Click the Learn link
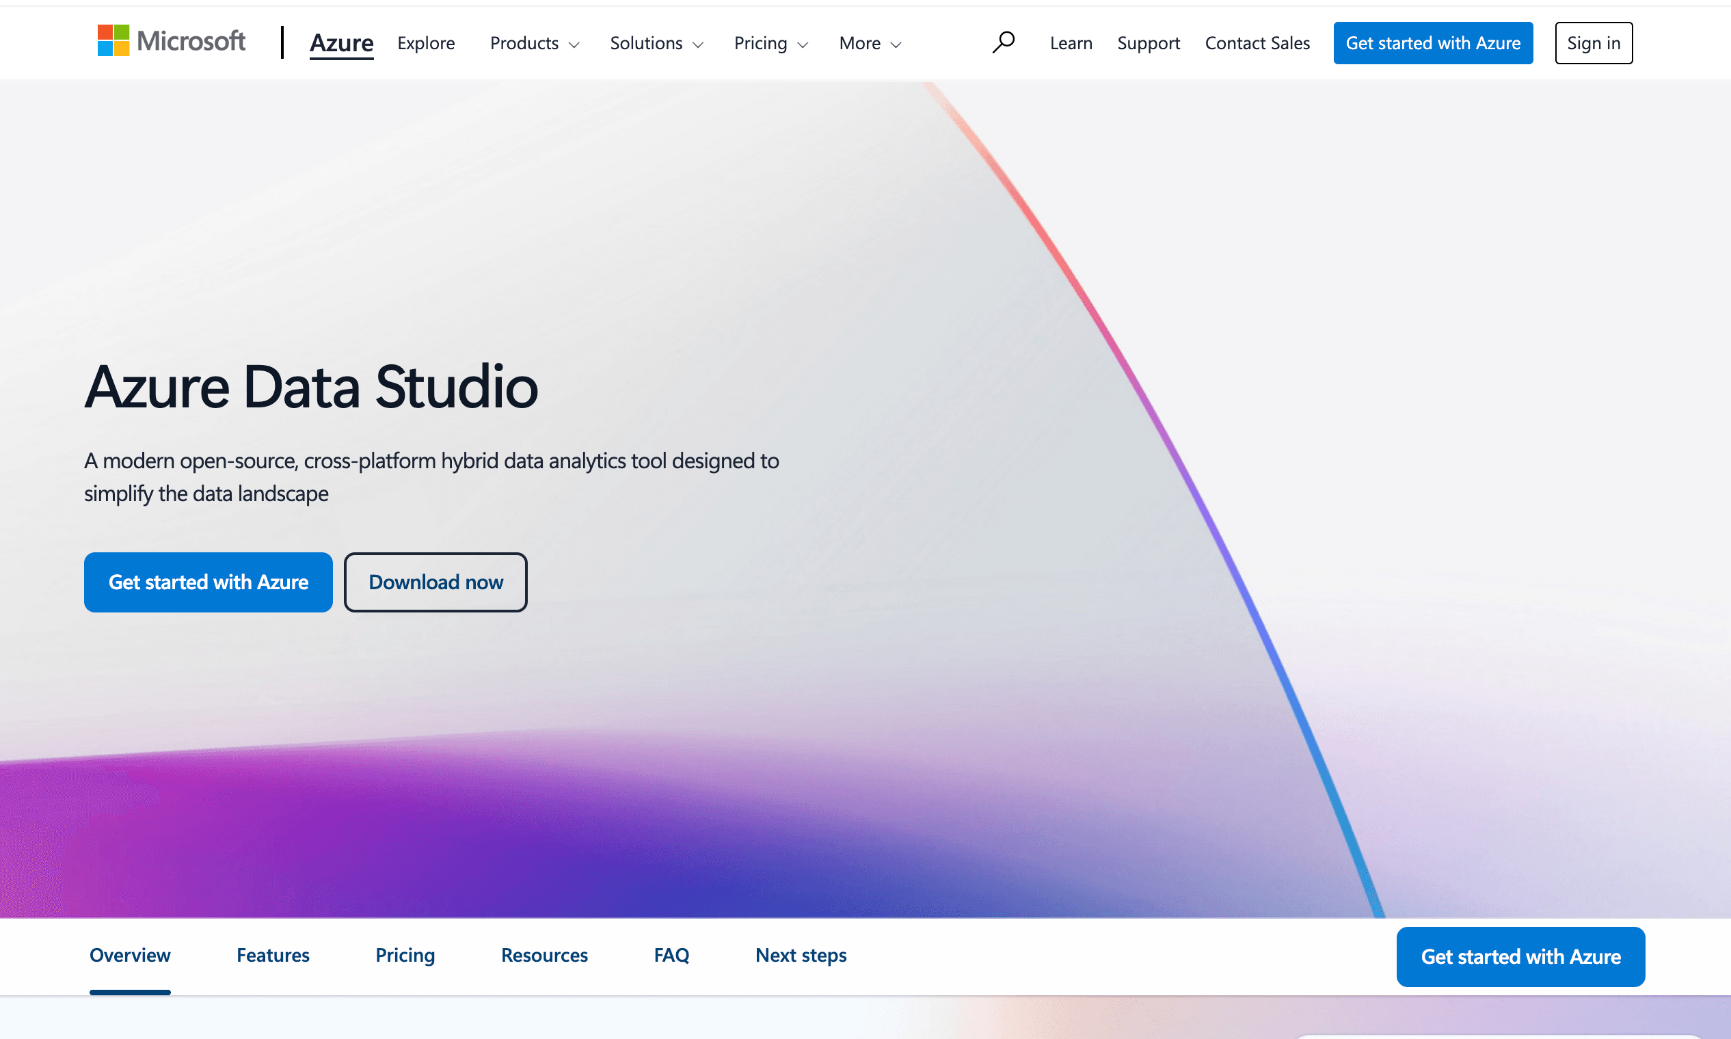The width and height of the screenshot is (1731, 1039). 1071,44
